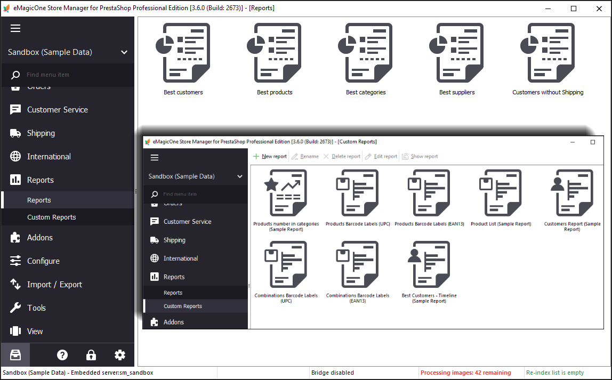Image resolution: width=612 pixels, height=380 pixels.
Task: Open Customers without Shipping report
Action: pos(548,59)
